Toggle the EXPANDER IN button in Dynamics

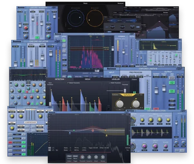[23, 138]
